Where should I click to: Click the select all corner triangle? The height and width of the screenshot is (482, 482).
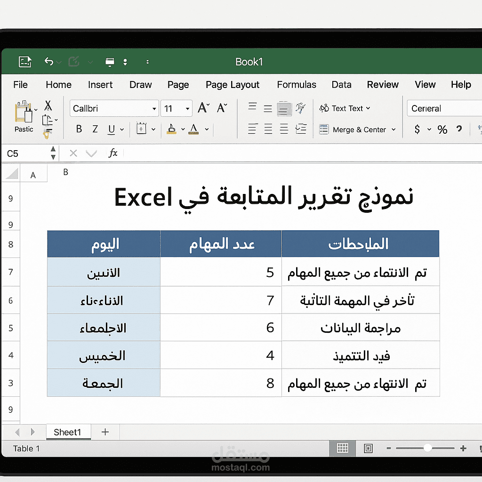12,173
